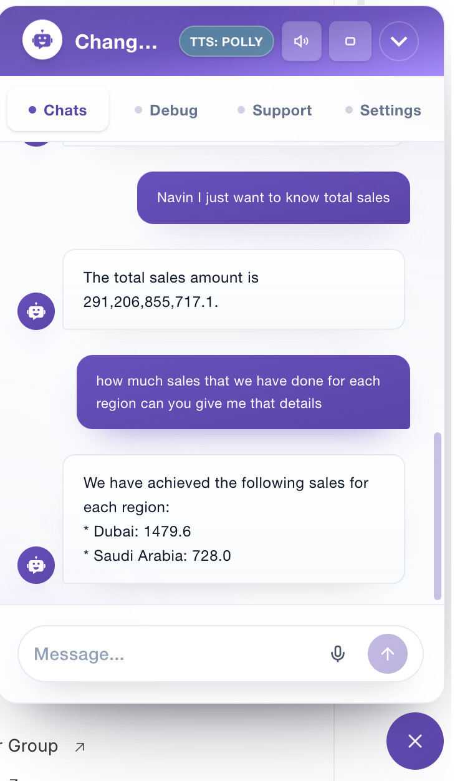Click the bot reply listing Dubai and Saudi Arabia sales
This screenshot has width=465, height=781.
[x=234, y=519]
